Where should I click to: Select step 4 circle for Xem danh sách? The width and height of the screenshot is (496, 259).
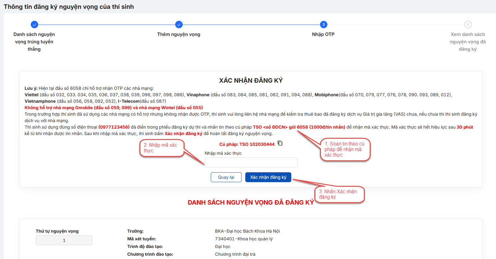pos(468,24)
